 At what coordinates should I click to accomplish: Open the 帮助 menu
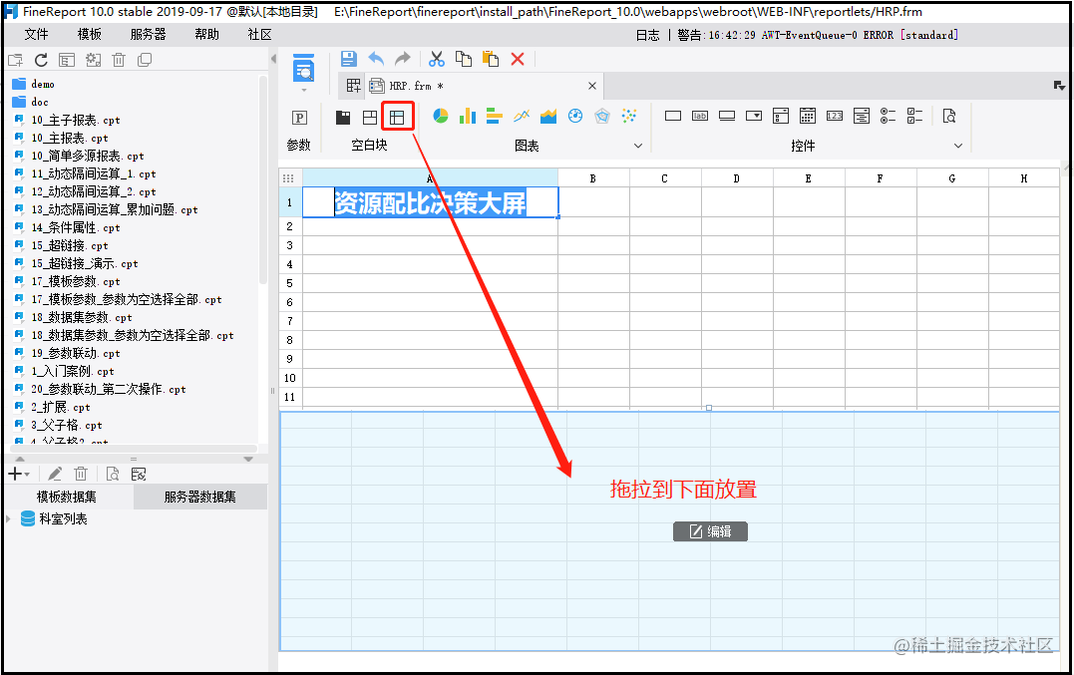206,34
